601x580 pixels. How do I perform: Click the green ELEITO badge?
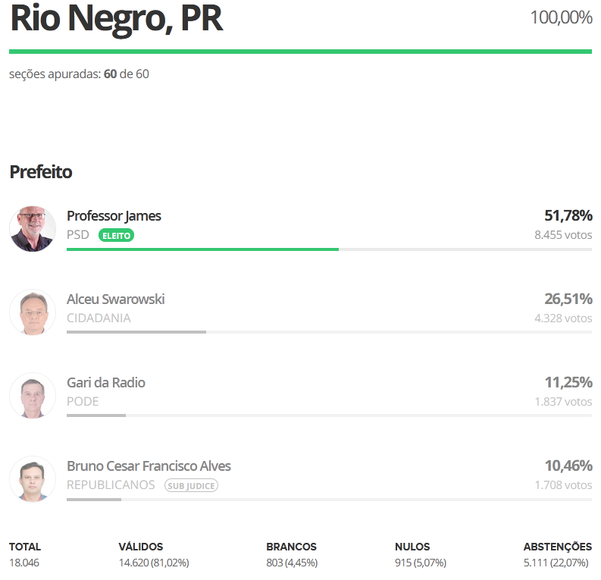tap(116, 236)
